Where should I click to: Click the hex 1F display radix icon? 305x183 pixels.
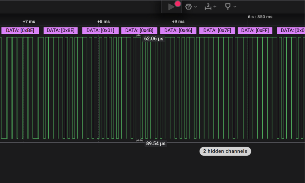[188, 6]
